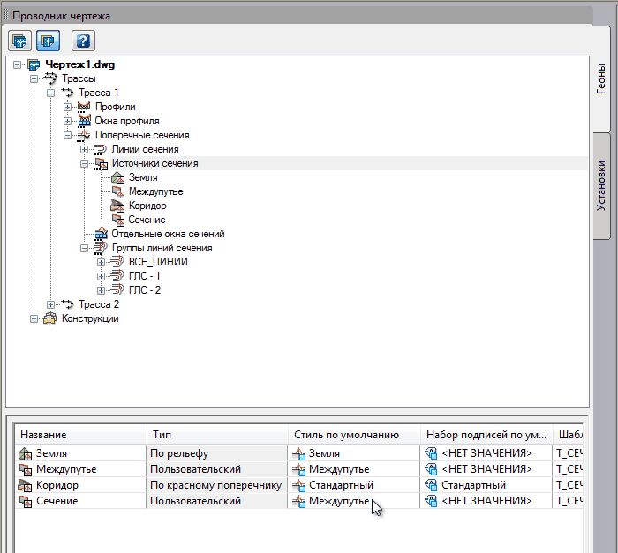Open help with the question mark icon
618x553 pixels.
click(x=83, y=40)
